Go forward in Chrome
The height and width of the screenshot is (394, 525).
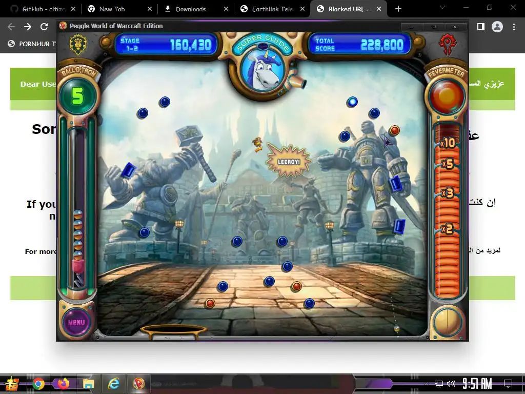click(x=28, y=27)
